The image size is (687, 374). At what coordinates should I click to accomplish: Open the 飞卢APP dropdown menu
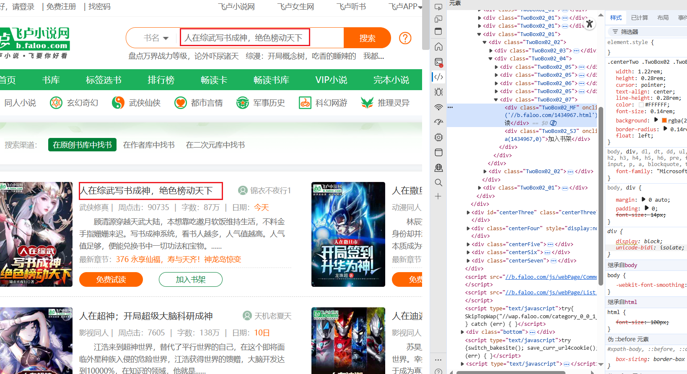405,7
